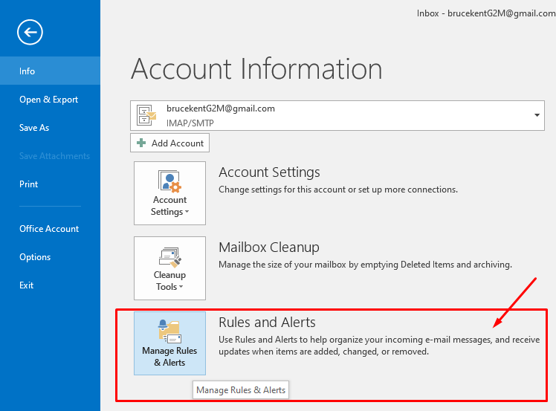The height and width of the screenshot is (411, 556).
Task: Click the Mailbox Cleanup section heading
Action: [269, 247]
